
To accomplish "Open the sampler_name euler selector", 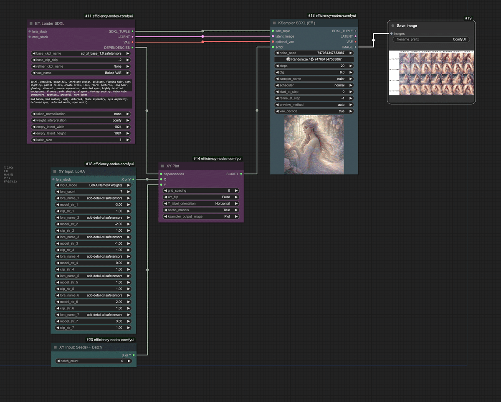I will coord(314,79).
